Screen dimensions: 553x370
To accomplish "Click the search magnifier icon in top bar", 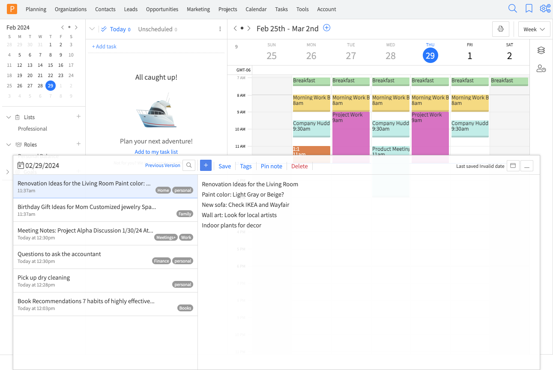I will coord(512,9).
